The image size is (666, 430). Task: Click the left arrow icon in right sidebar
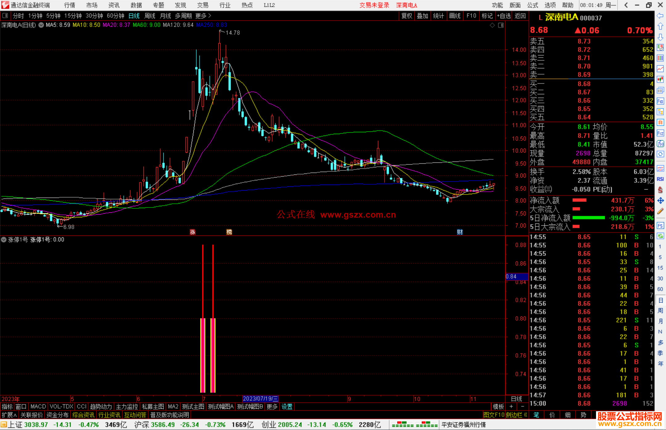[x=660, y=16]
